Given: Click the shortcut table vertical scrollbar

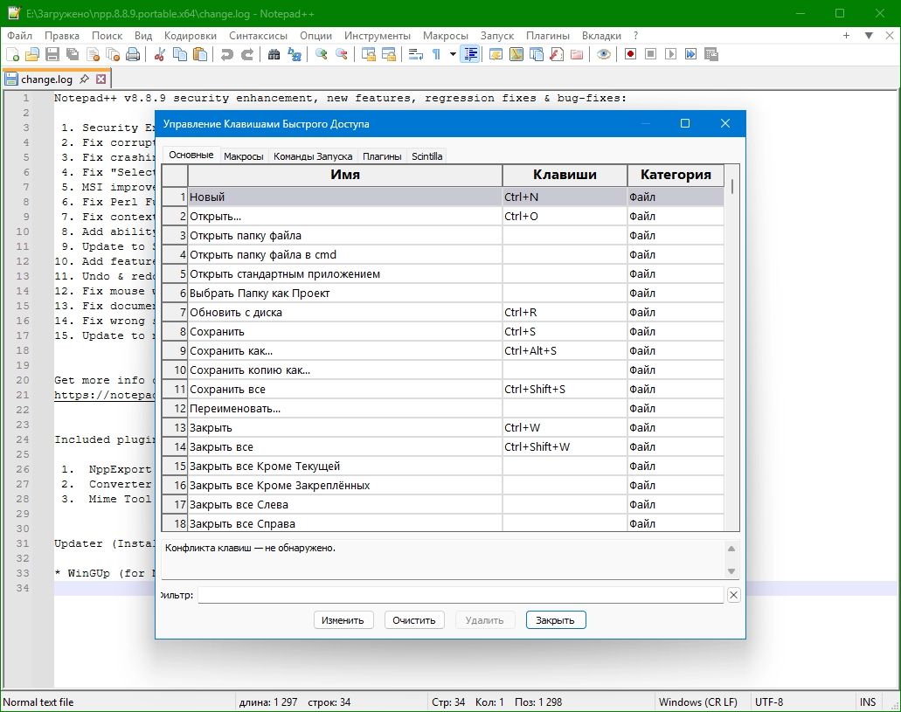Looking at the screenshot, I should point(732,349).
